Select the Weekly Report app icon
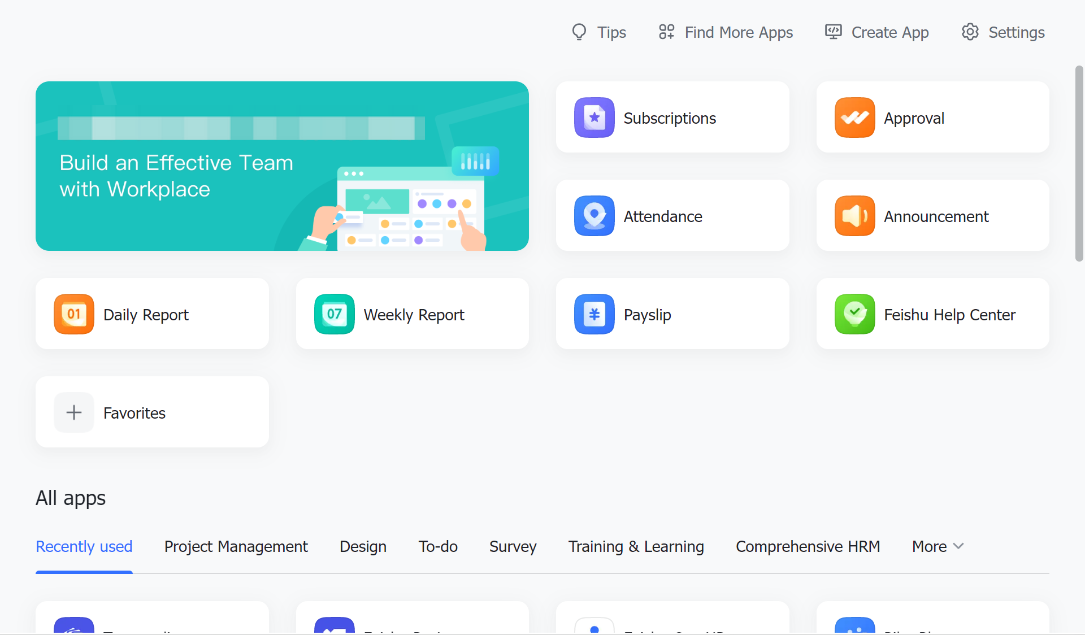Screen dimensions: 1085x635 [x=334, y=314]
